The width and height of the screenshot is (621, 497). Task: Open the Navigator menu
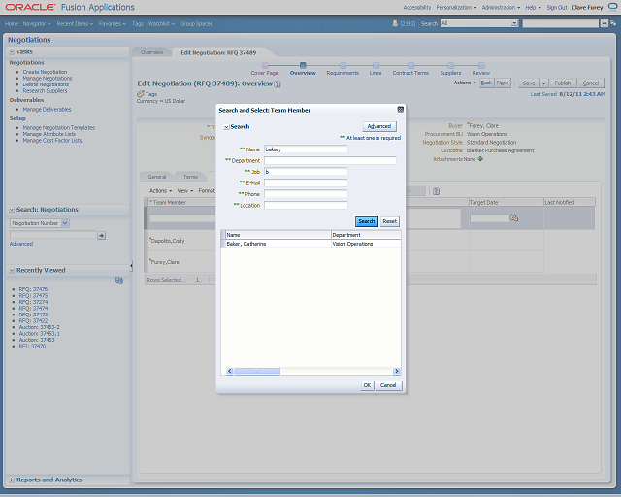[37, 23]
